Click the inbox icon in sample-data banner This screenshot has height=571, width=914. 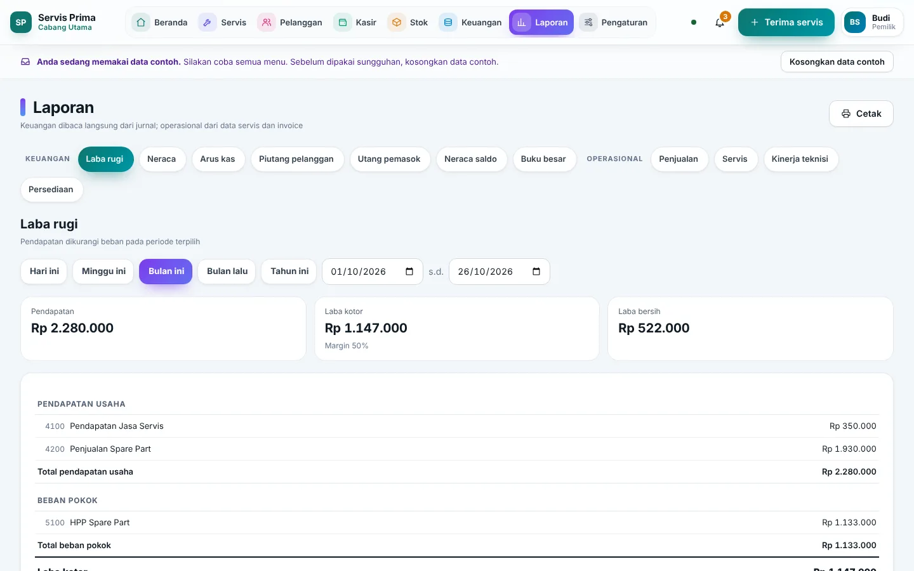(x=25, y=62)
